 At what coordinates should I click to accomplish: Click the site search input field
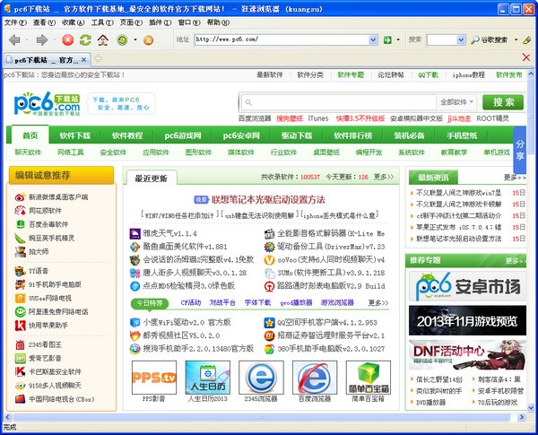coord(339,102)
